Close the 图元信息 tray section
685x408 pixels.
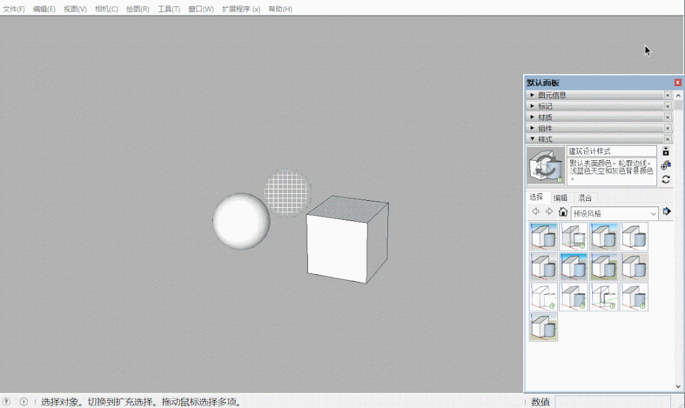point(667,94)
